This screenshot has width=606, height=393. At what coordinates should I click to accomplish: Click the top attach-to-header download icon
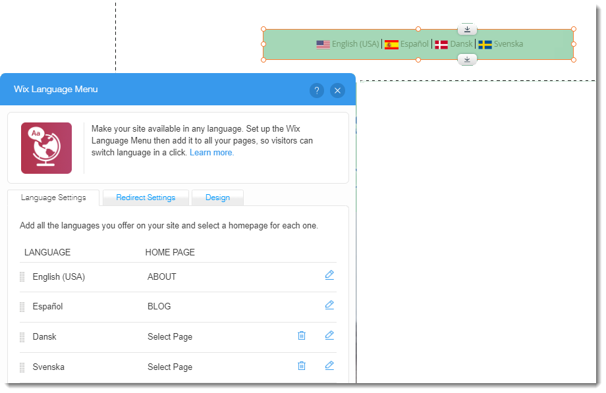click(467, 29)
